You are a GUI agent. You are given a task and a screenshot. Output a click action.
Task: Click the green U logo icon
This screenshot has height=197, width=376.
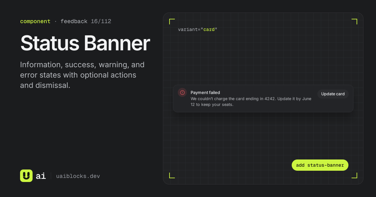tap(26, 176)
